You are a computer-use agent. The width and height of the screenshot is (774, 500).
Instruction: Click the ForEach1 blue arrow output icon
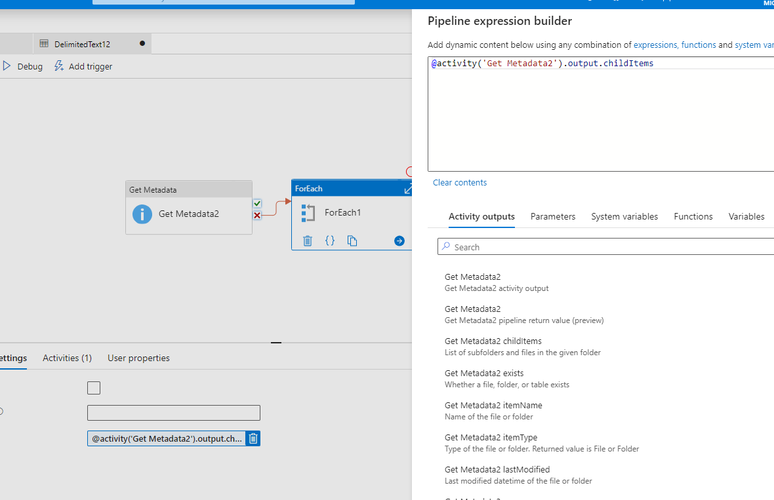coord(399,240)
